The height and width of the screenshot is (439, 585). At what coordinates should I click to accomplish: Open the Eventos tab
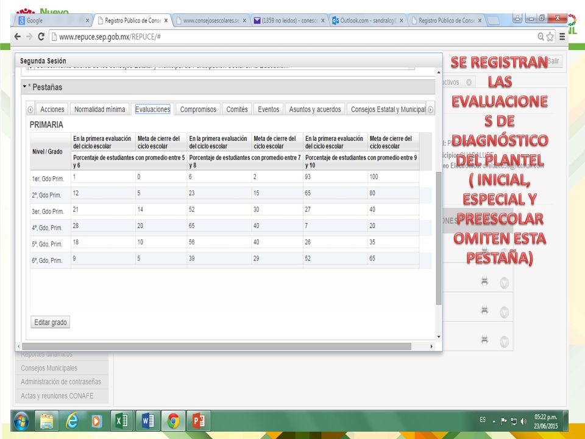pyautogui.click(x=269, y=109)
